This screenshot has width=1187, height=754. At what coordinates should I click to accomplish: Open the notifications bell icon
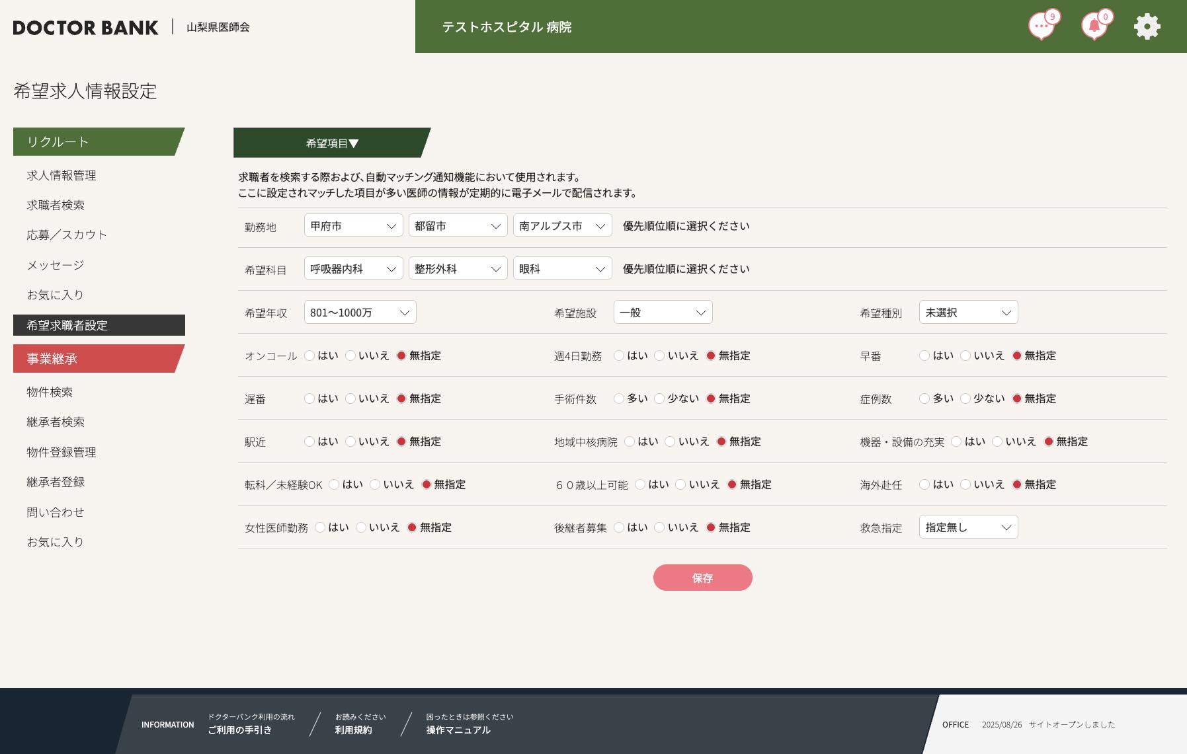coord(1094,27)
